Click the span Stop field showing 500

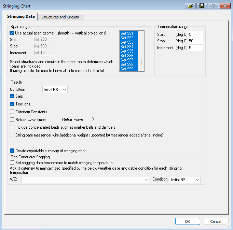coord(47,46)
